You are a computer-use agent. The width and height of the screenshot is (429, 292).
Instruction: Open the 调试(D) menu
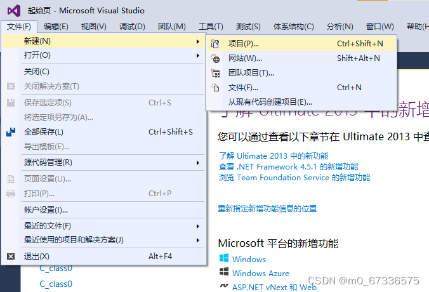coord(132,27)
